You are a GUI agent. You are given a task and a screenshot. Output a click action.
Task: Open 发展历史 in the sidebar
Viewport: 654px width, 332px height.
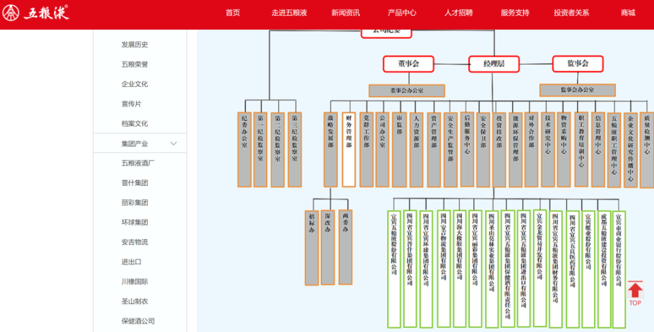(x=135, y=45)
